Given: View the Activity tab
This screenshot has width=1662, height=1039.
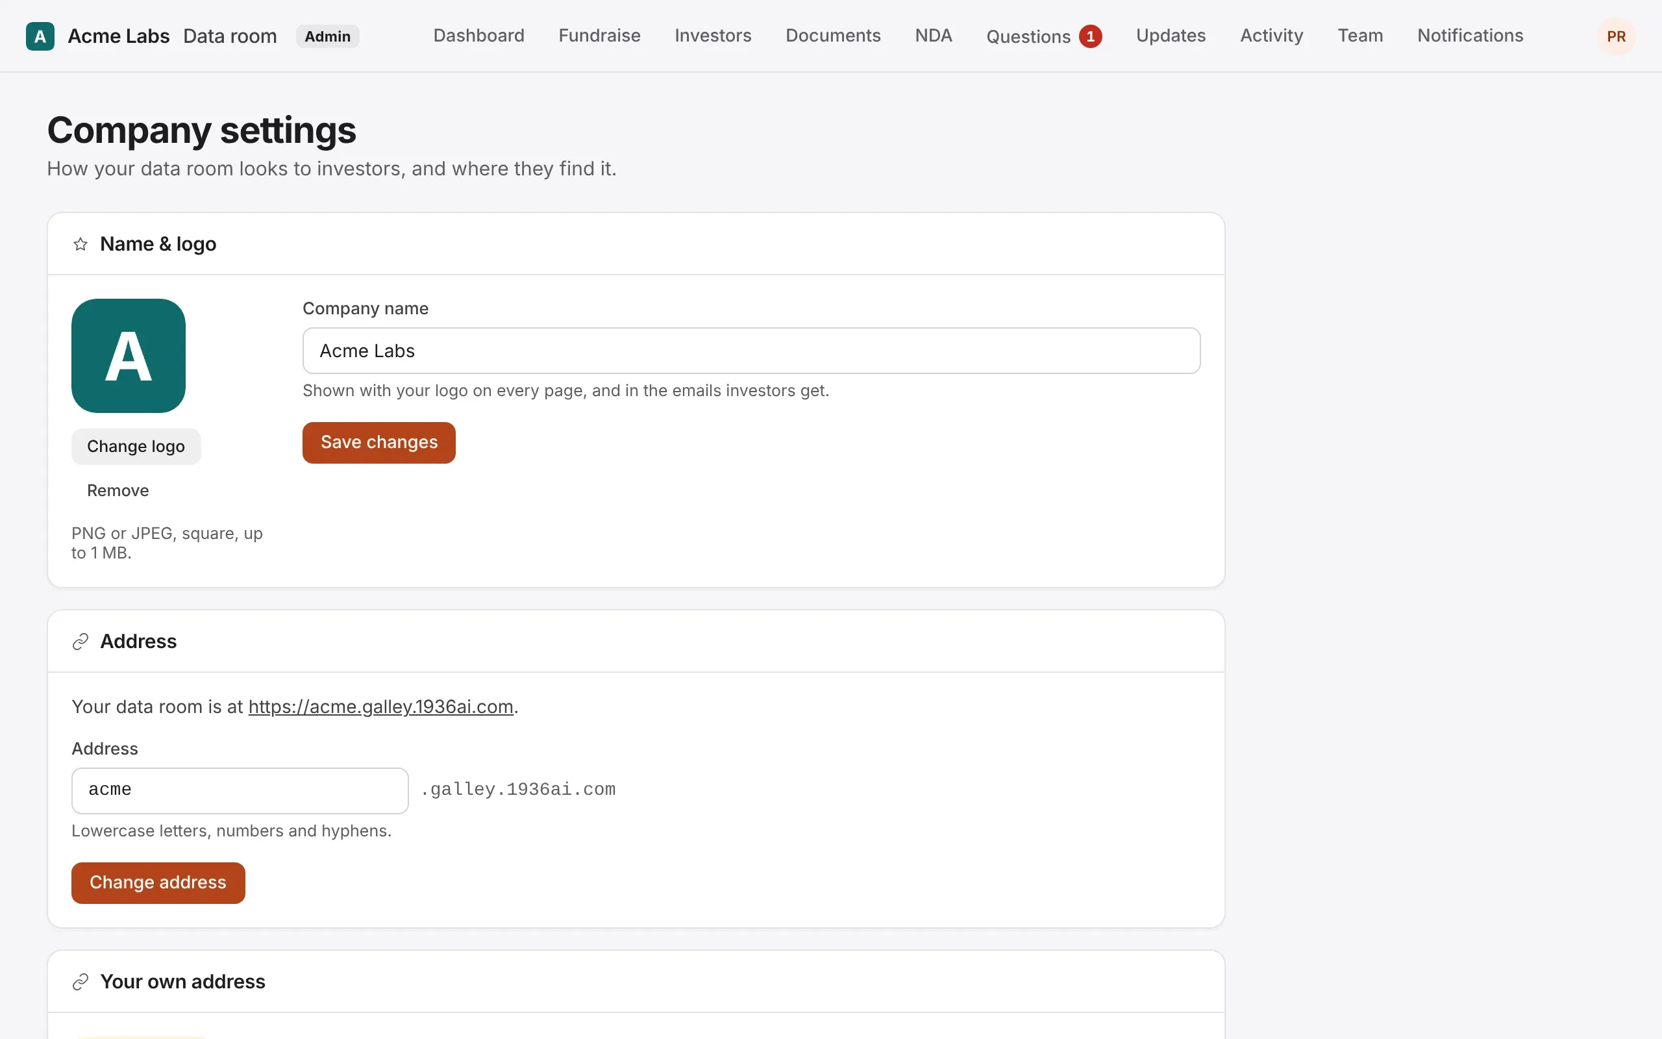Looking at the screenshot, I should 1271,36.
